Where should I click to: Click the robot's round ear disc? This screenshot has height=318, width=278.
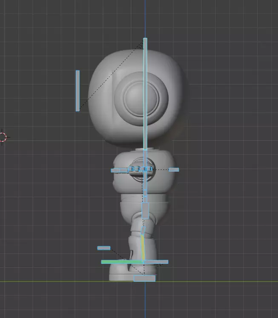point(141,99)
